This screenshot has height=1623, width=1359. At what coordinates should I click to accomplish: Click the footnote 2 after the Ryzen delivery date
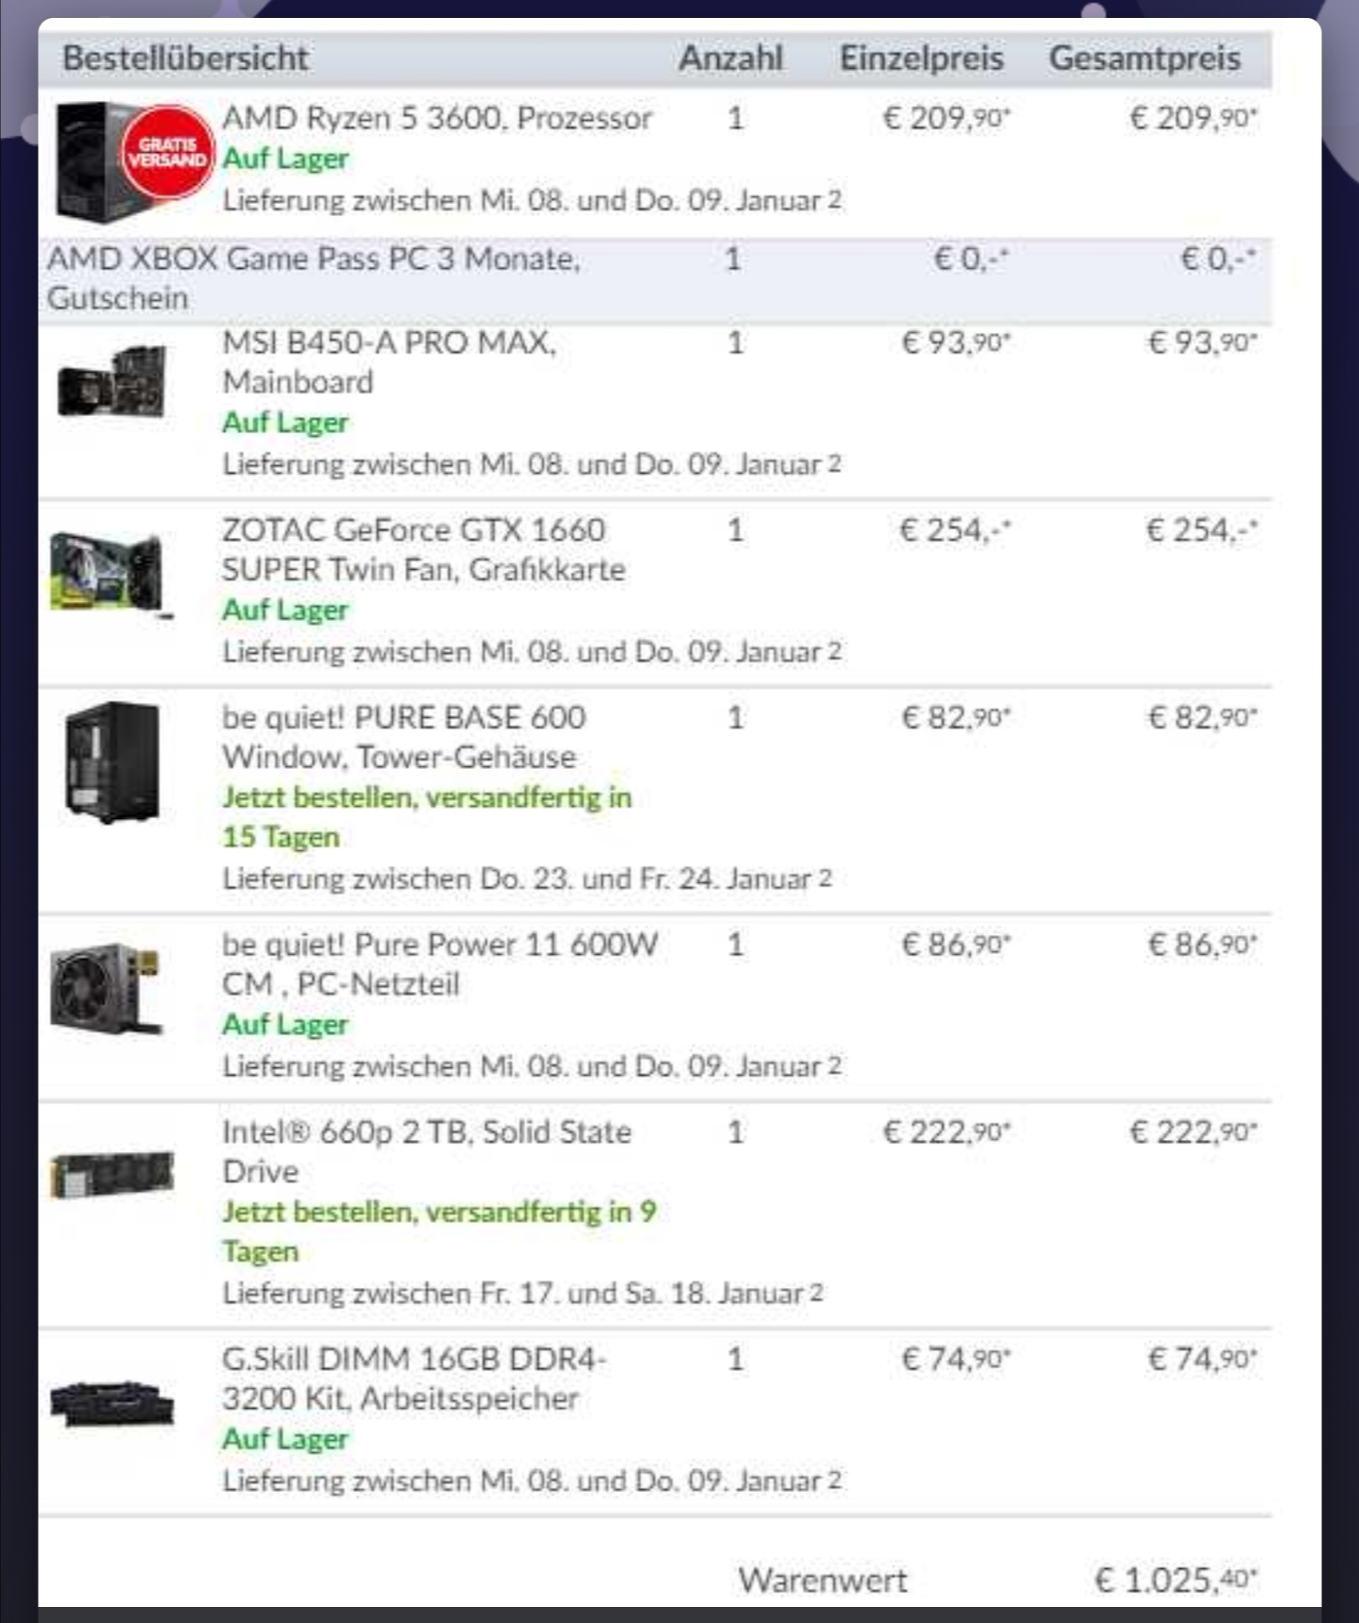(834, 199)
